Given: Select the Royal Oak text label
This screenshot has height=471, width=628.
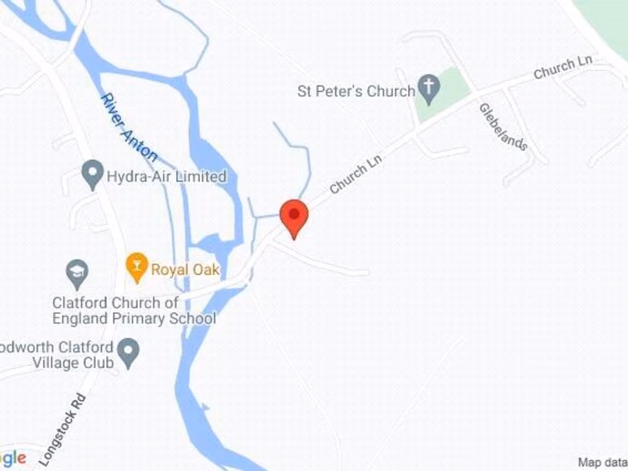Looking at the screenshot, I should 185,270.
